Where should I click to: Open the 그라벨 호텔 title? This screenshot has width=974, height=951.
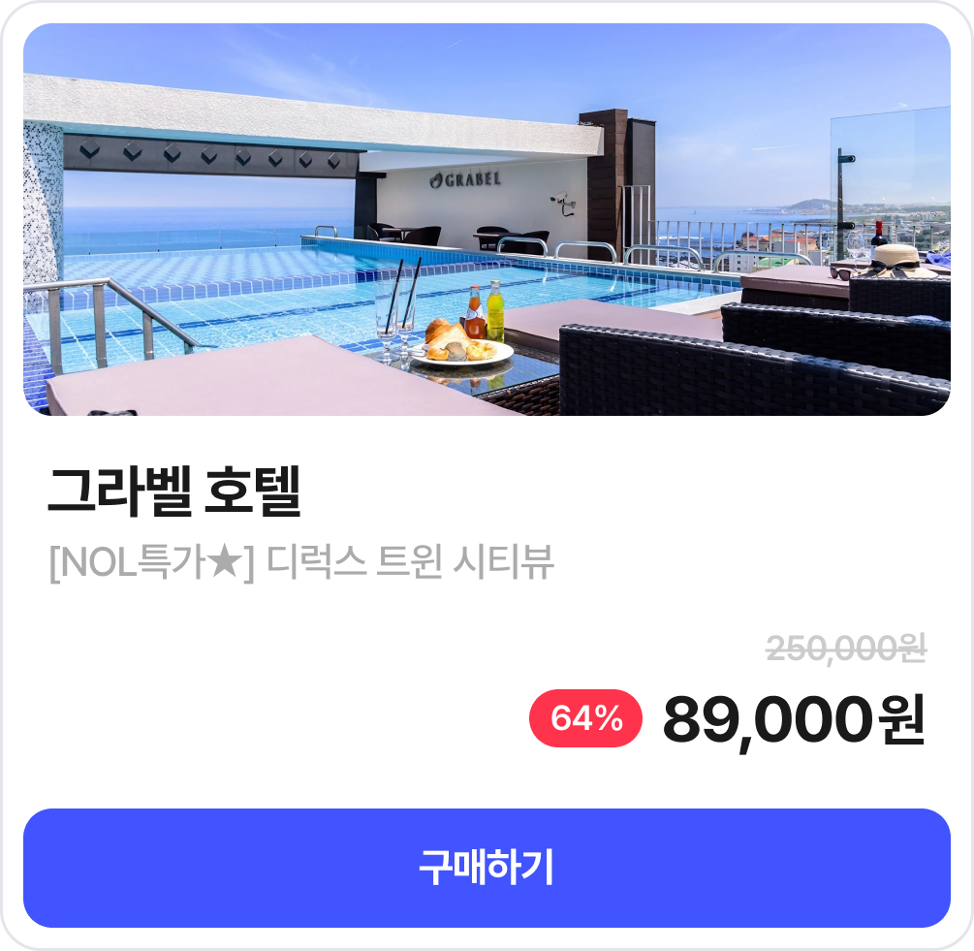(x=174, y=491)
